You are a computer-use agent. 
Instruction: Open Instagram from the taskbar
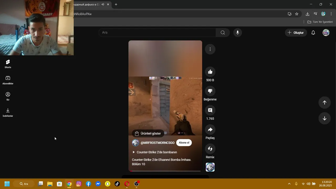tap(79, 184)
